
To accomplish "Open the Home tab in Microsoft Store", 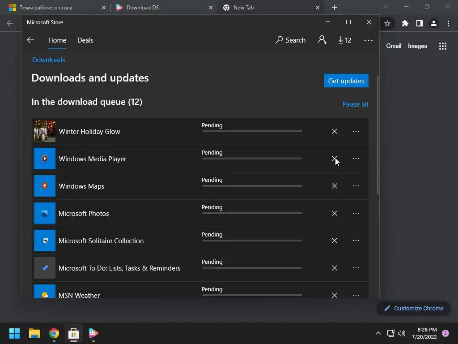I will coord(57,40).
